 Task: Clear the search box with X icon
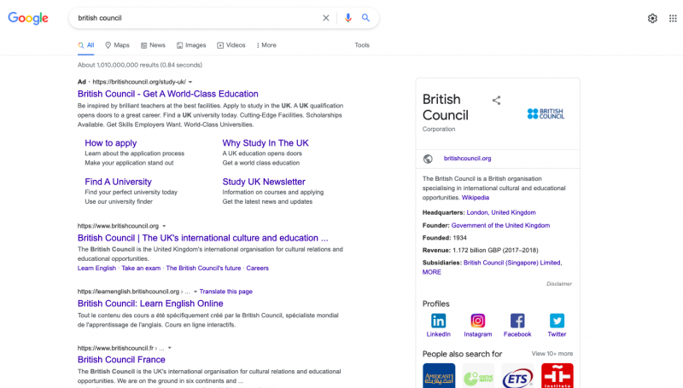coord(326,18)
